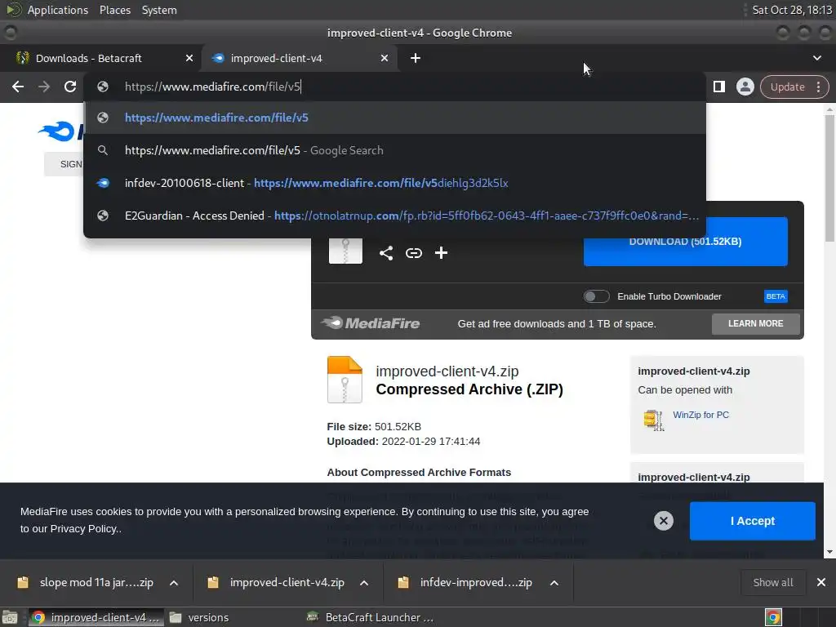The height and width of the screenshot is (627, 836).
Task: Toggle Enable Turbo Downloader switch
Action: [x=596, y=296]
